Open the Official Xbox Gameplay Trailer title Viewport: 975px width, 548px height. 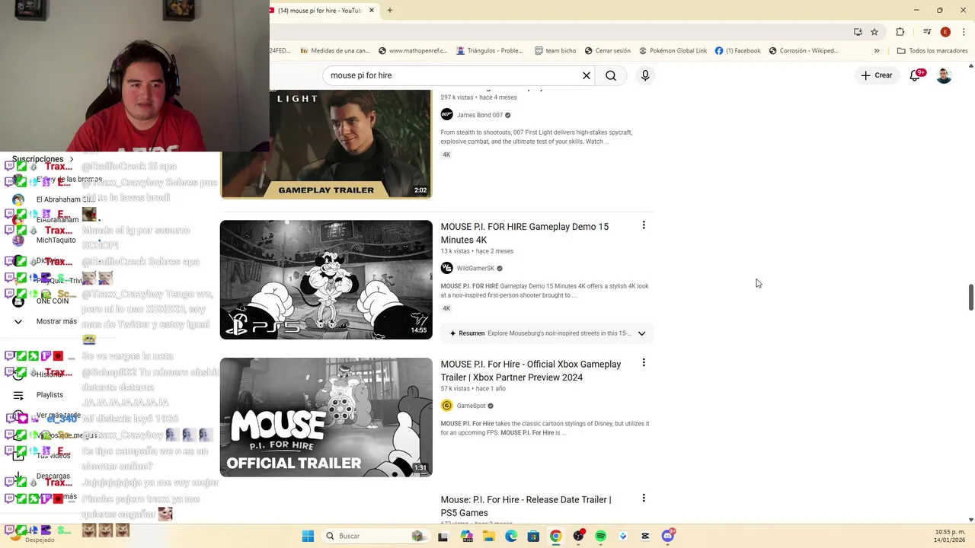click(x=531, y=371)
